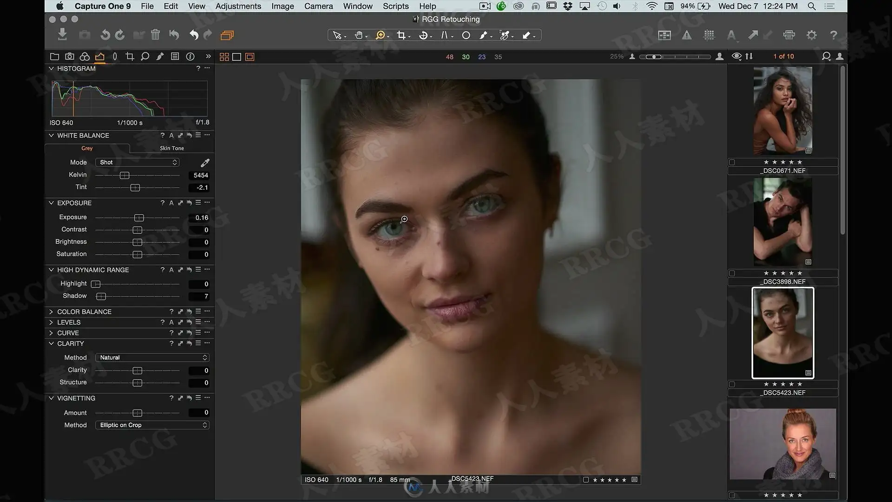Switch to the Skin Tone tab
Image resolution: width=892 pixels, height=502 pixels.
pyautogui.click(x=172, y=148)
